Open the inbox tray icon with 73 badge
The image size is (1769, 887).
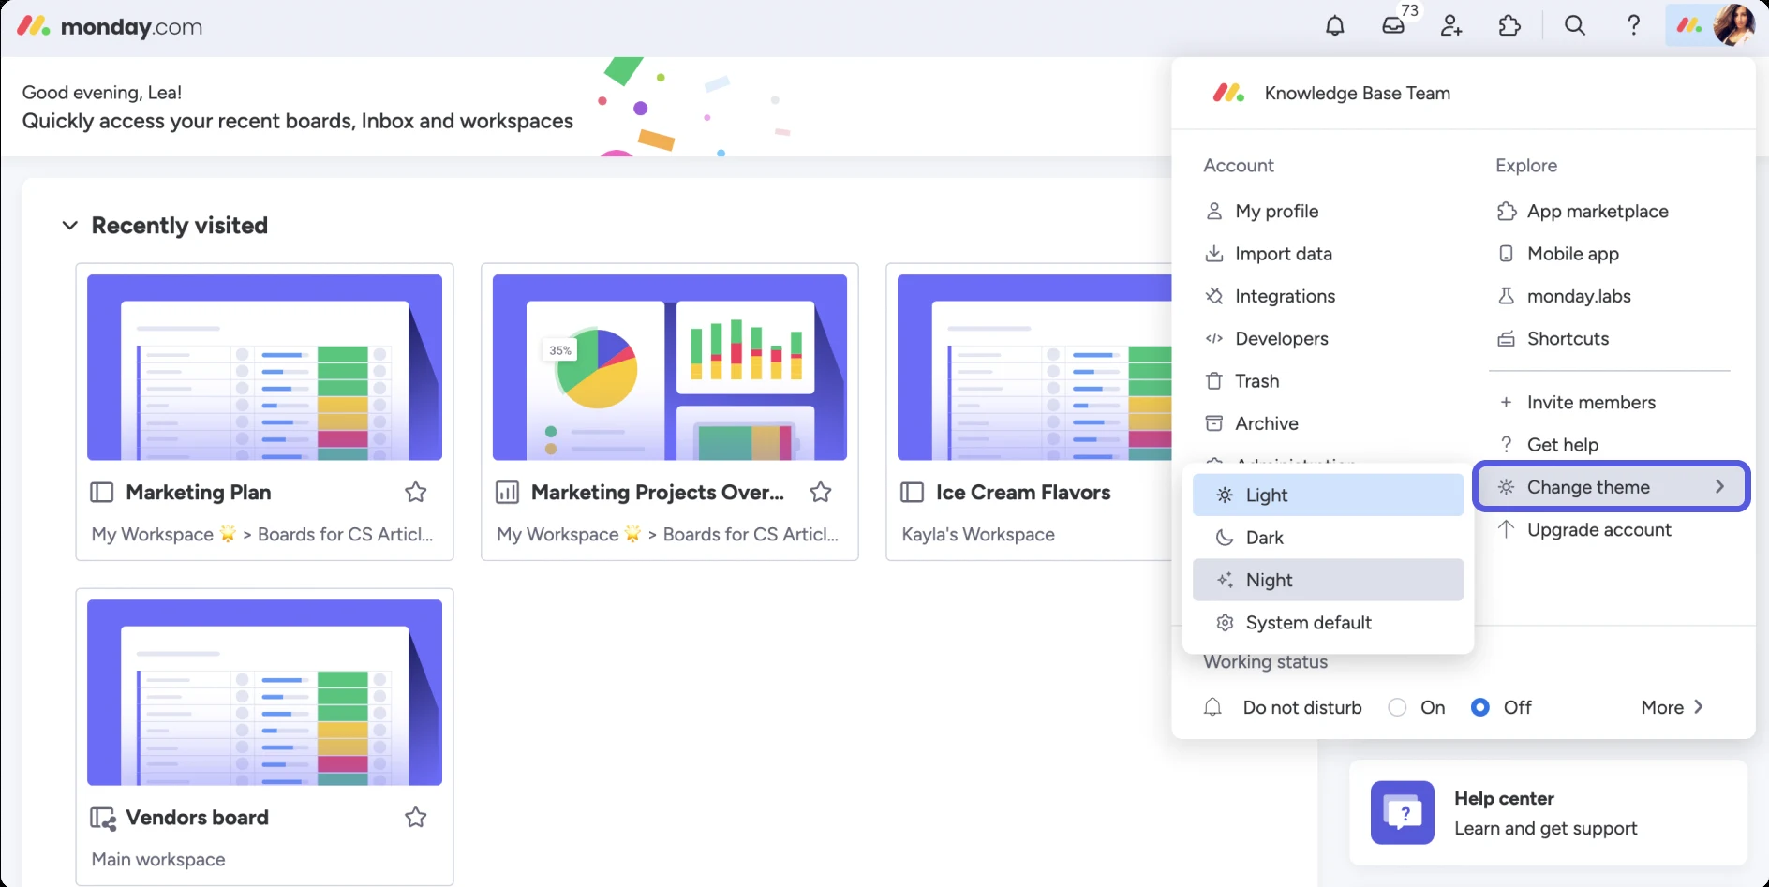[1393, 25]
